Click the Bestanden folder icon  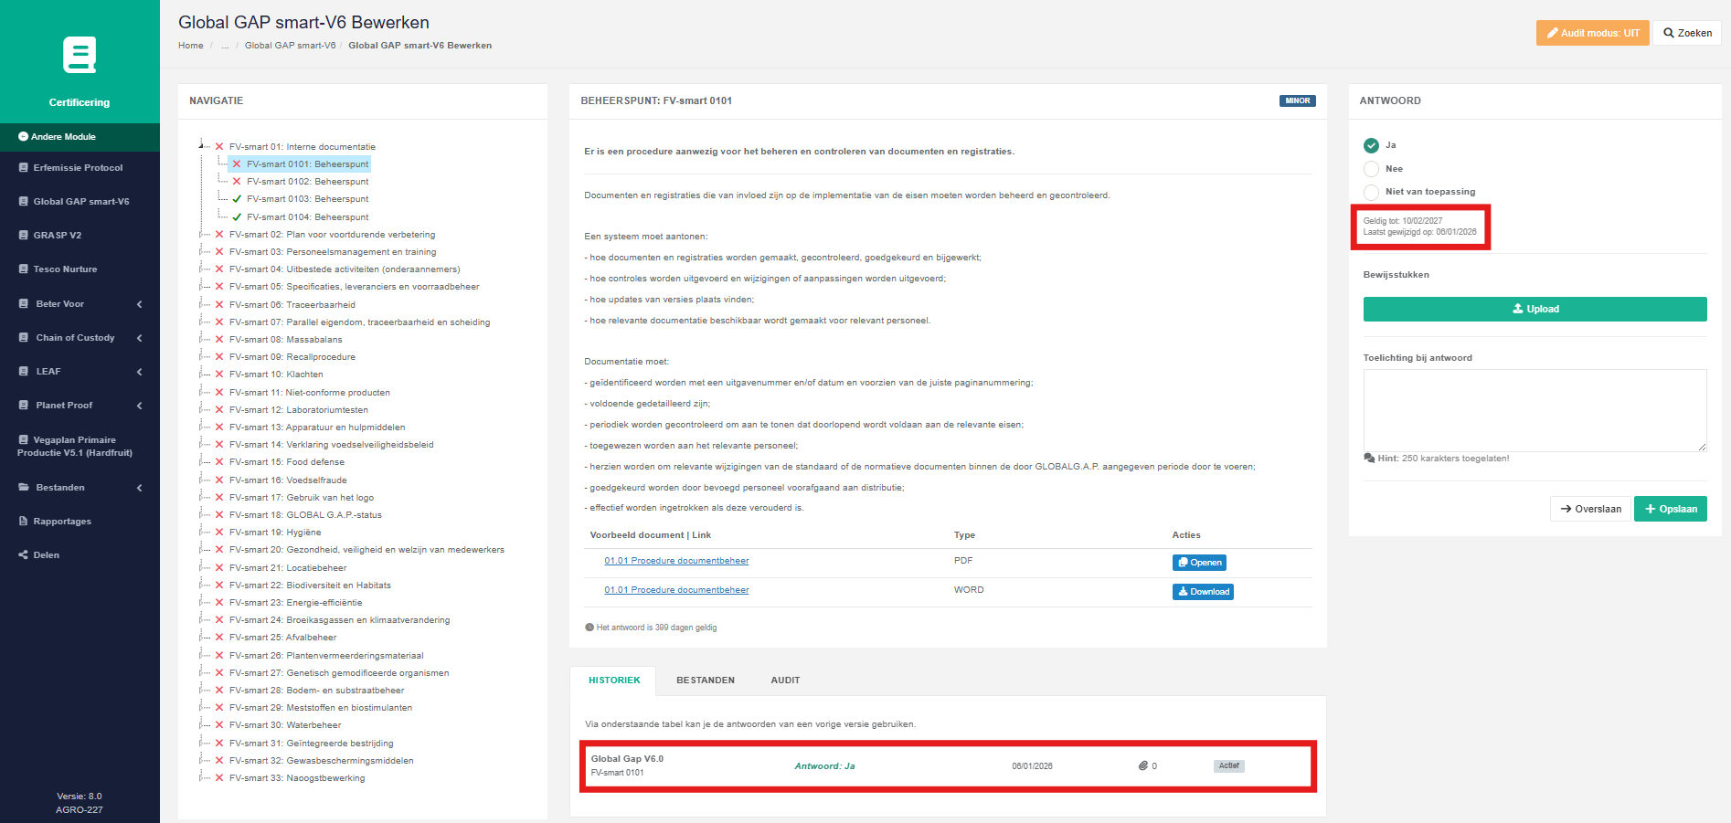[24, 488]
